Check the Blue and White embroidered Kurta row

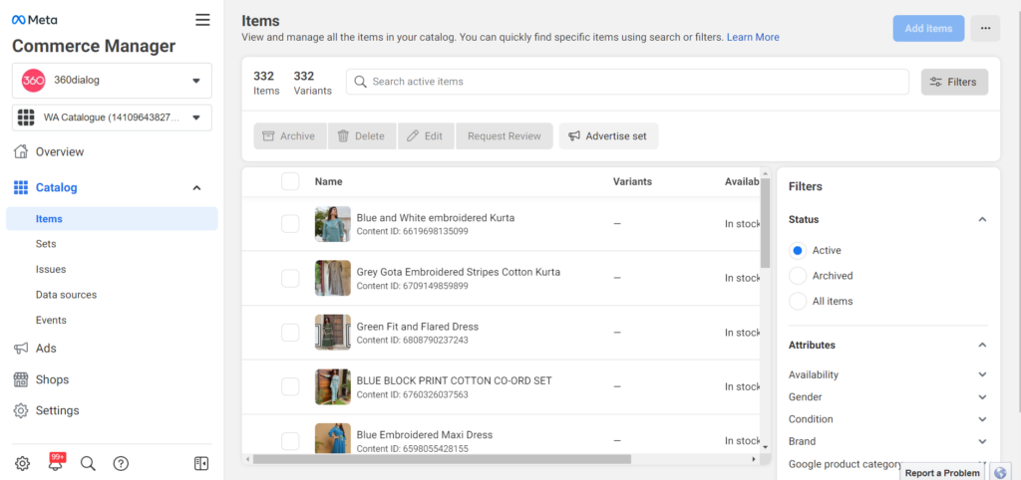(290, 224)
